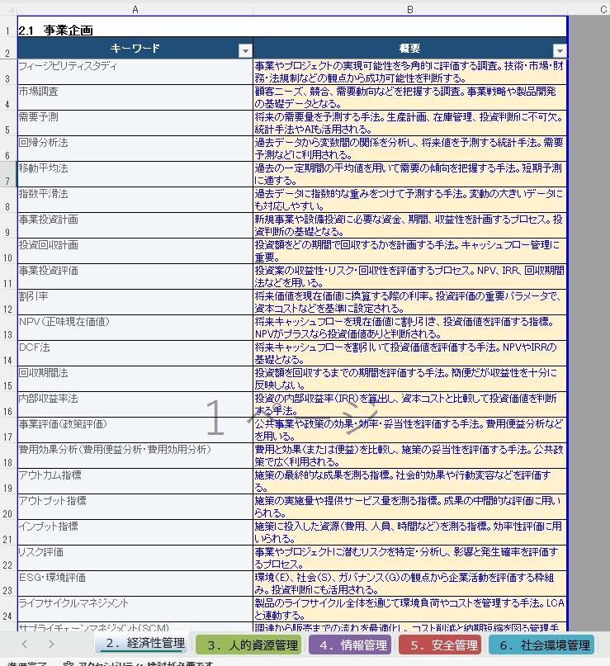Select the DCF法 description cell in column B
Screen dimensions: 610x666
coord(410,353)
